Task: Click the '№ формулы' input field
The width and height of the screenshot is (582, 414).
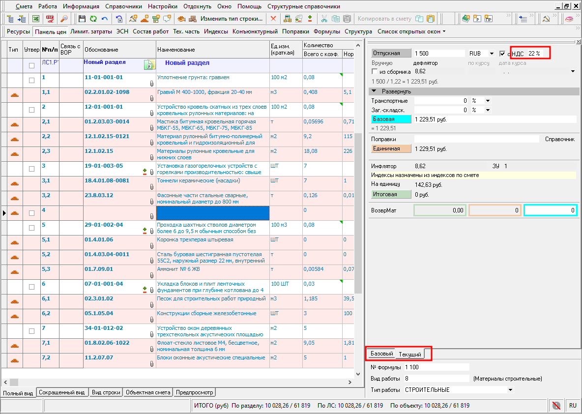Action: click(x=436, y=367)
